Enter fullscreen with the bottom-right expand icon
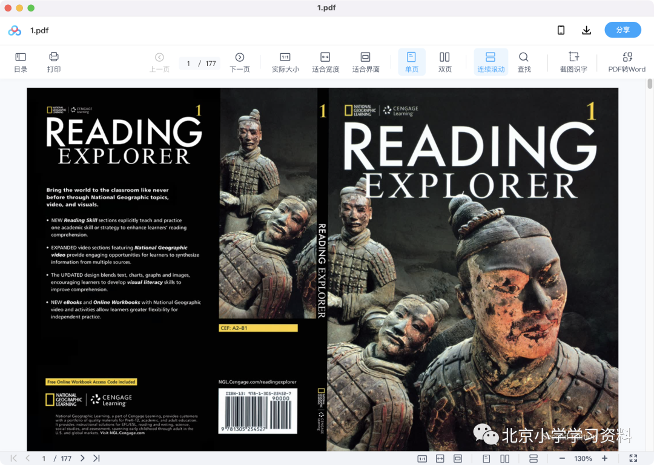654x465 pixels. point(633,459)
